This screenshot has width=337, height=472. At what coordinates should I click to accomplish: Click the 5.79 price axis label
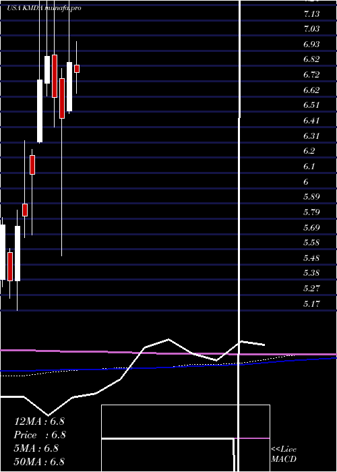pyautogui.click(x=311, y=212)
